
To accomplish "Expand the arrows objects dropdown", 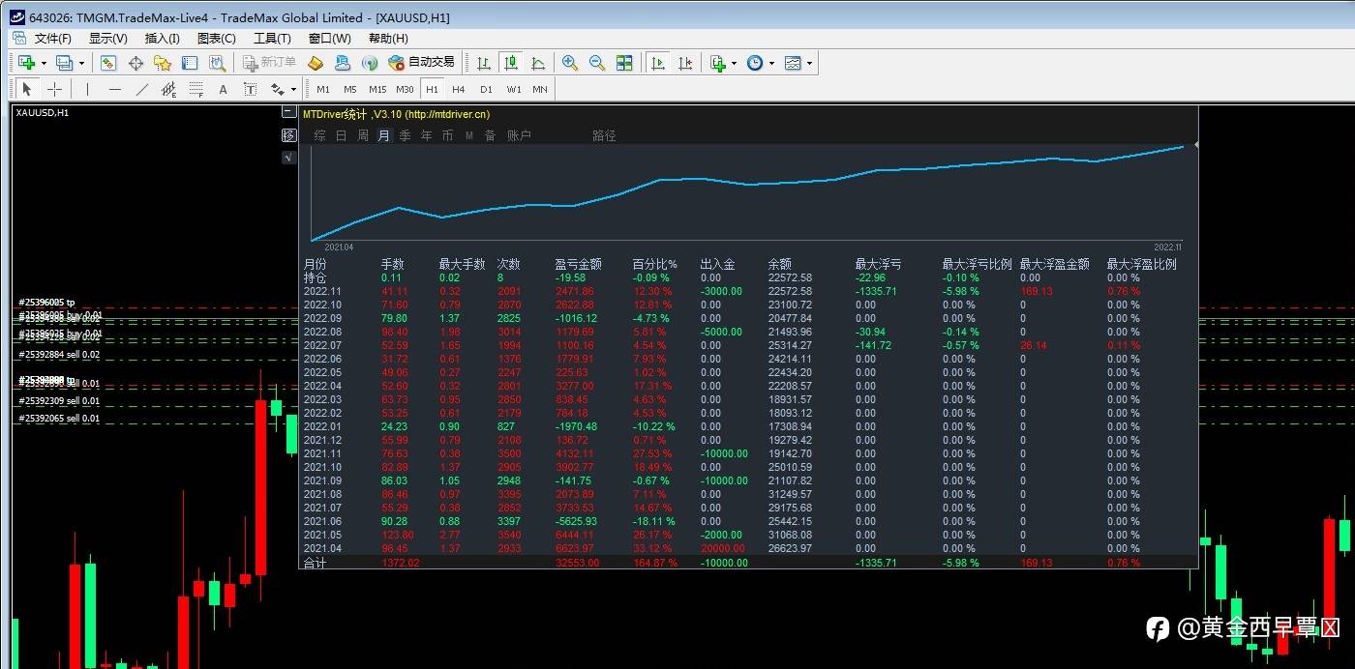I will tap(293, 89).
